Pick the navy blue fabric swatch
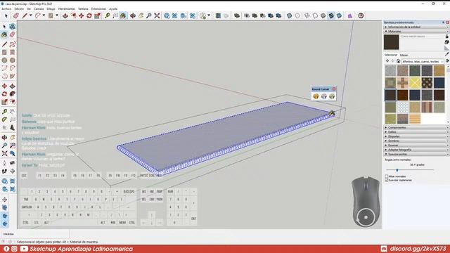 pyautogui.click(x=439, y=83)
